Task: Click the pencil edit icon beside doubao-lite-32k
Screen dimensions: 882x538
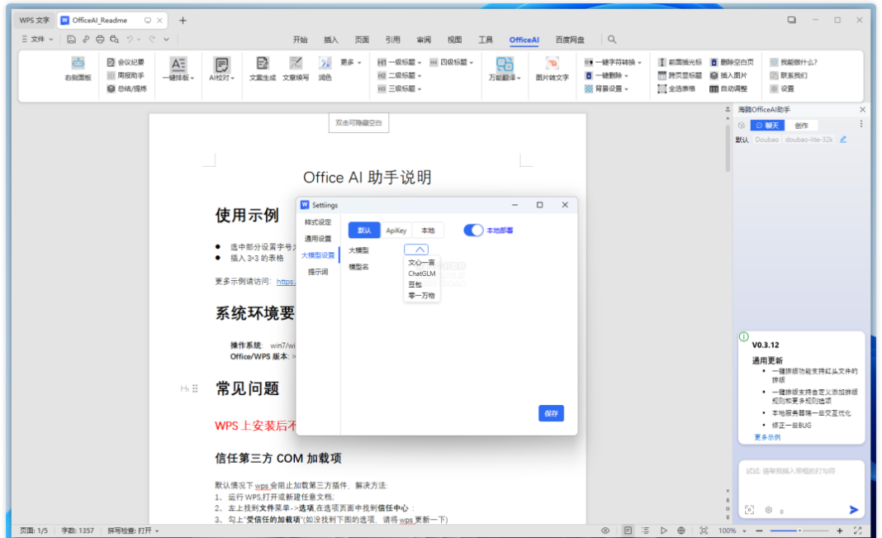Action: click(x=843, y=140)
